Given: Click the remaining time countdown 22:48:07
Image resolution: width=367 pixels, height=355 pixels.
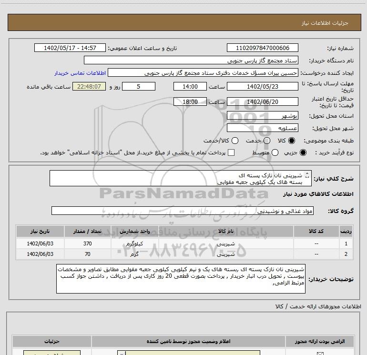Looking at the screenshot, I should click(x=89, y=86).
